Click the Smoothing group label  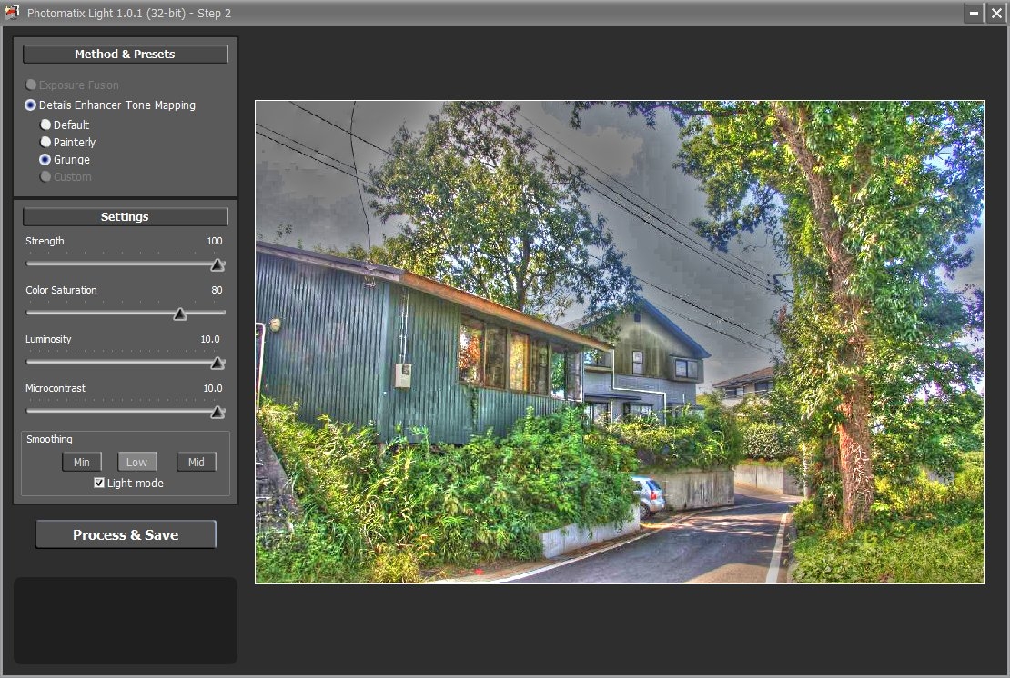point(49,439)
